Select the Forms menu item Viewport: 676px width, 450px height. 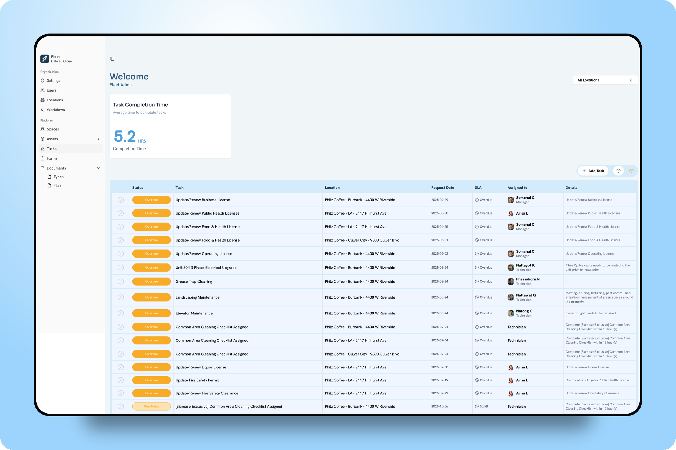[52, 158]
